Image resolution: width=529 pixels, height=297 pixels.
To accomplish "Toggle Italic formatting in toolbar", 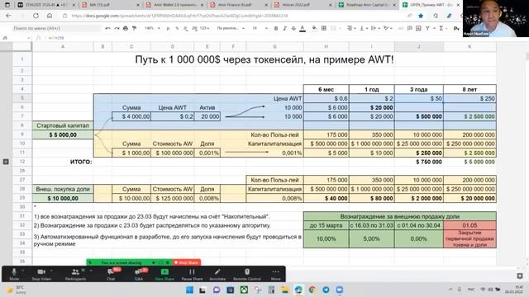I will pos(284,28).
